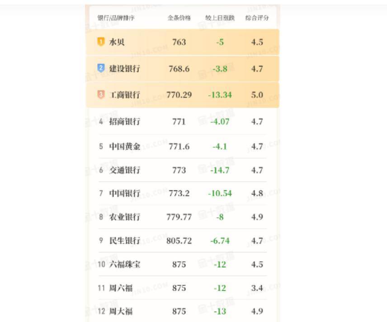Image resolution: width=387 pixels, height=322 pixels.
Task: Open the 周大福 row name
Action: coord(121,311)
